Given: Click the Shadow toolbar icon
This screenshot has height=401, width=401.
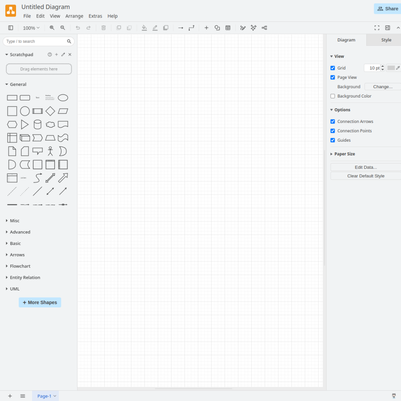Looking at the screenshot, I should click(x=166, y=28).
